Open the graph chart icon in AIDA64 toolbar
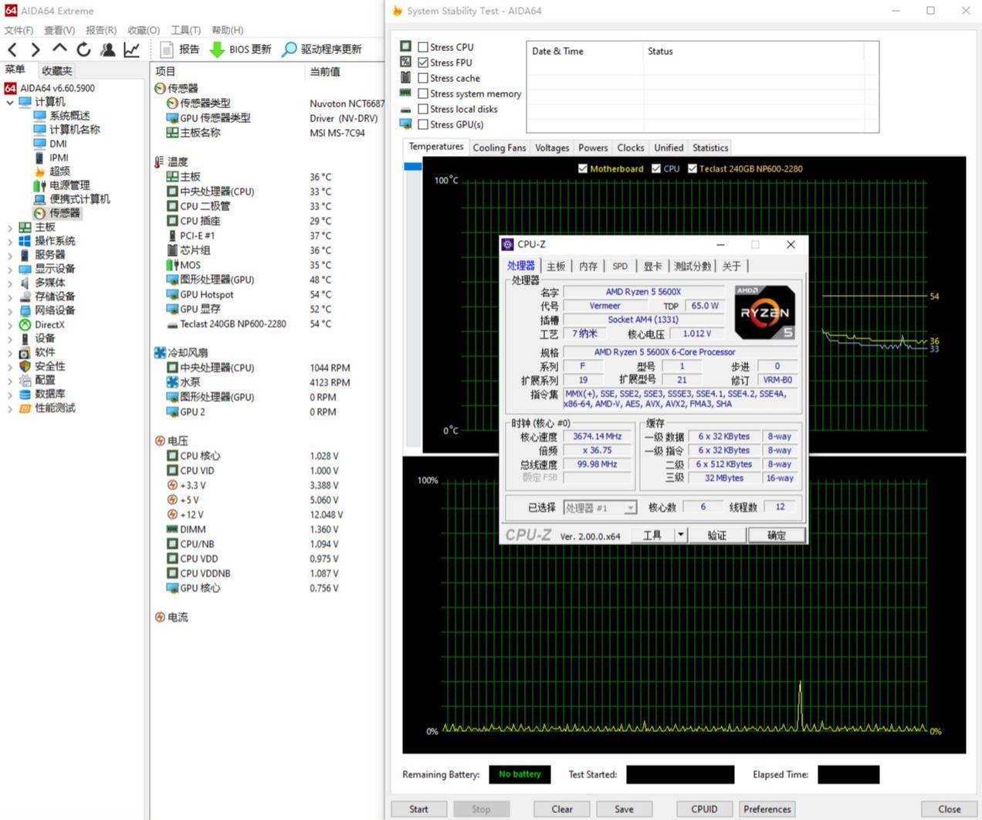The image size is (982, 820). coord(132,49)
